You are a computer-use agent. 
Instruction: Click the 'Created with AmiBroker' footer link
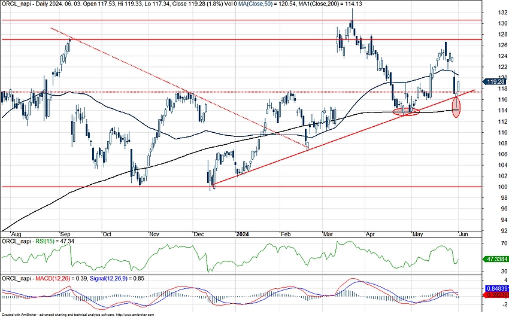77,315
